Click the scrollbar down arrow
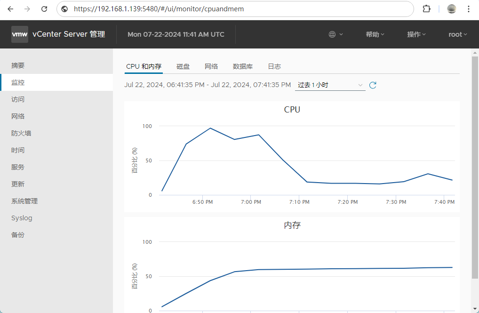 (x=475, y=309)
